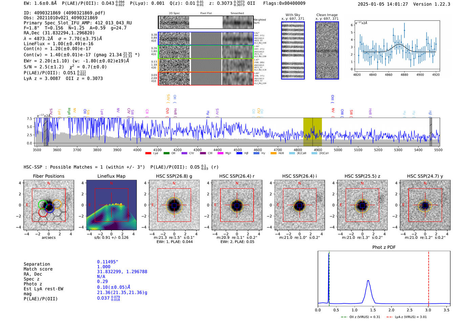Image resolution: width=474 pixels, height=322 pixels.
Task: Open the Clean Image CCD cutout
Action: 327,50
